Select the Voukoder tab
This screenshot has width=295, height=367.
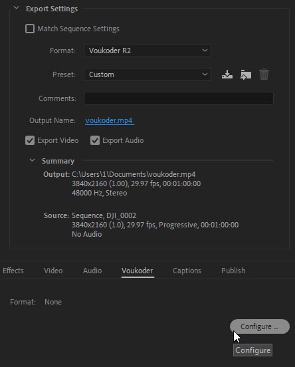point(138,271)
